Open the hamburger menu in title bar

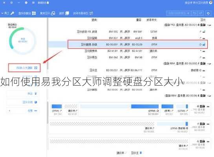pos(33,3)
